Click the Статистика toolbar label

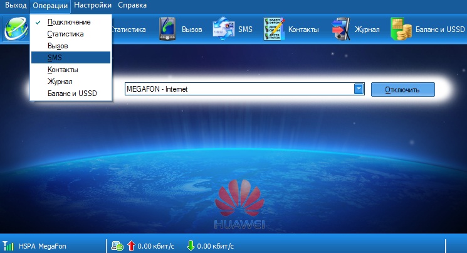(x=129, y=30)
